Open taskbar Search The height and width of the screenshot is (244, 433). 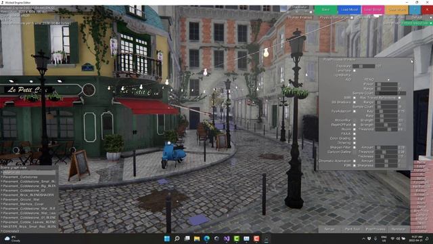pyautogui.click(x=177, y=239)
